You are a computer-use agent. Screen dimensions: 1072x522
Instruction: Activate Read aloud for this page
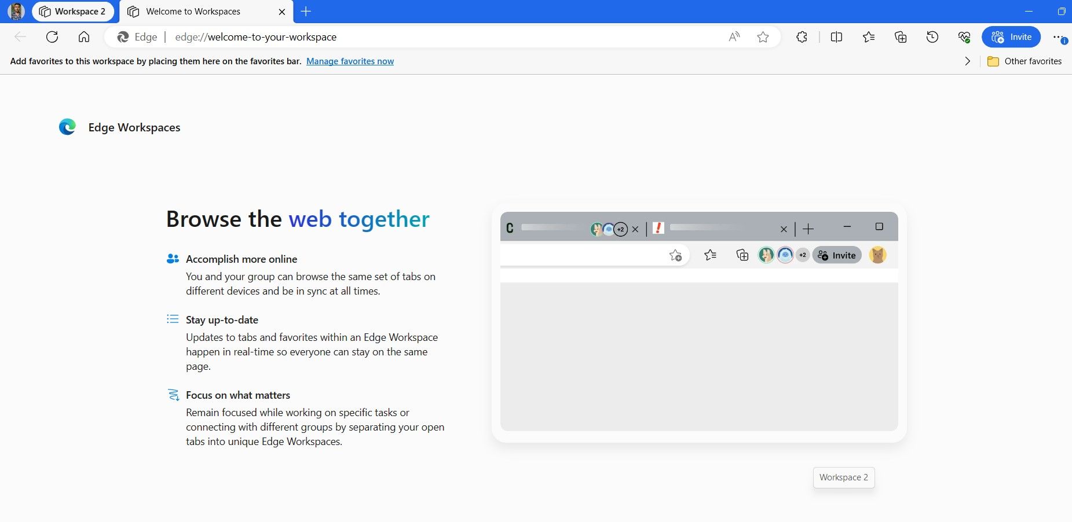pos(734,36)
